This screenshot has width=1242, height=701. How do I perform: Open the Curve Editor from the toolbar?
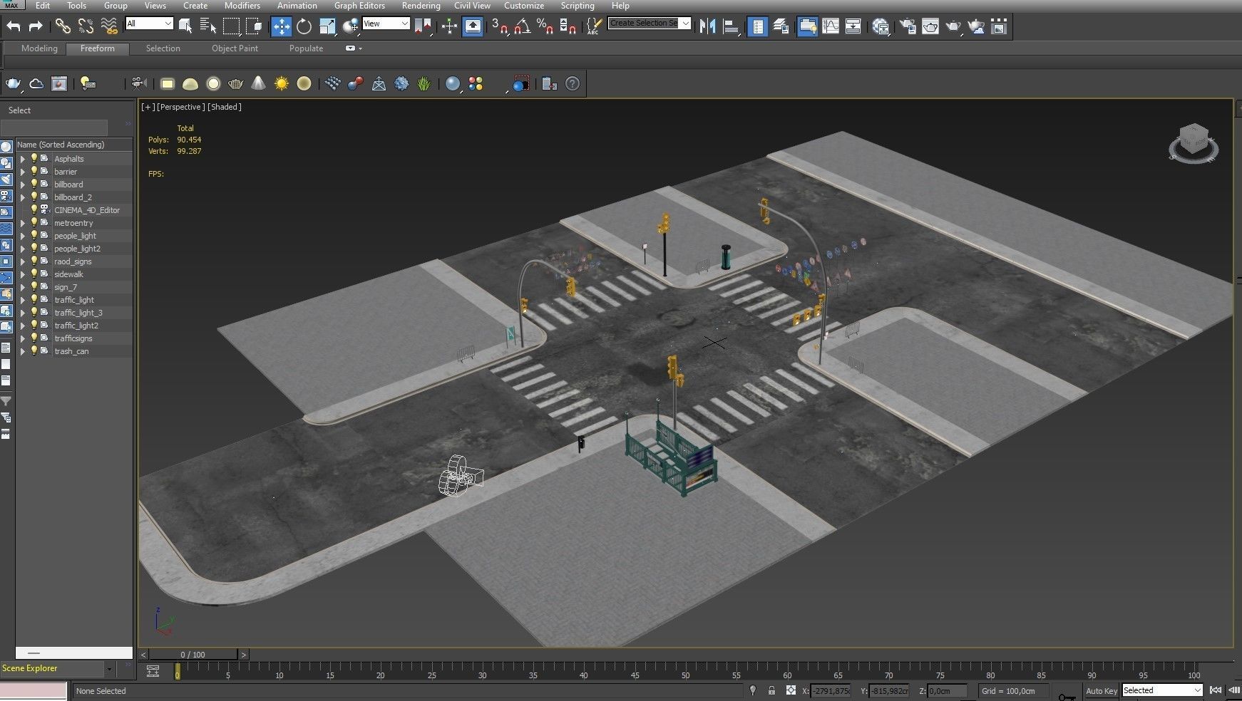(x=831, y=27)
